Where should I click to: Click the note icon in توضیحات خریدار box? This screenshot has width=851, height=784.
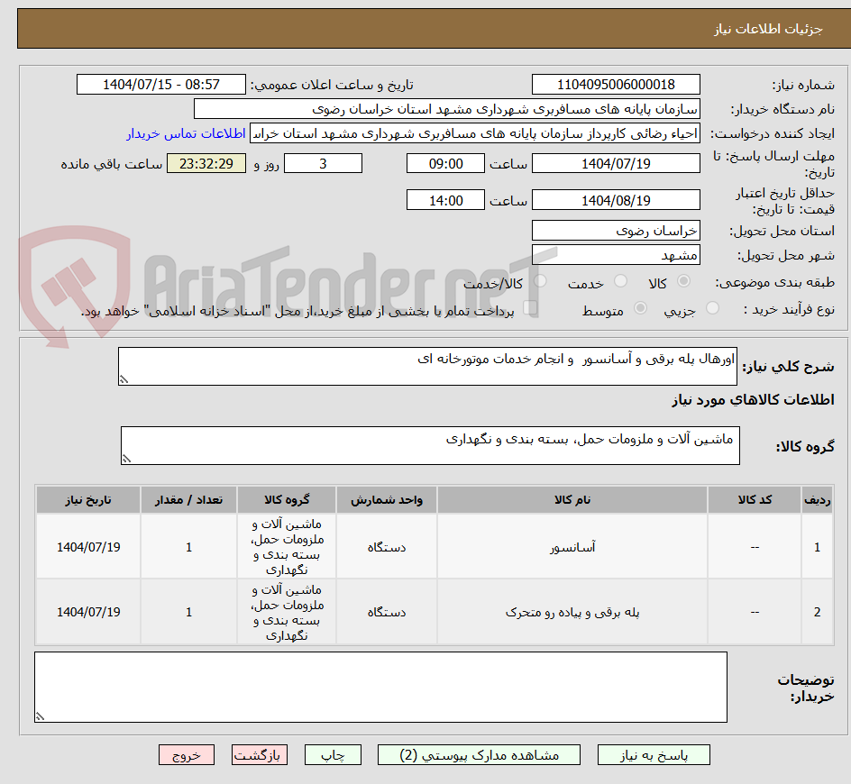click(38, 715)
